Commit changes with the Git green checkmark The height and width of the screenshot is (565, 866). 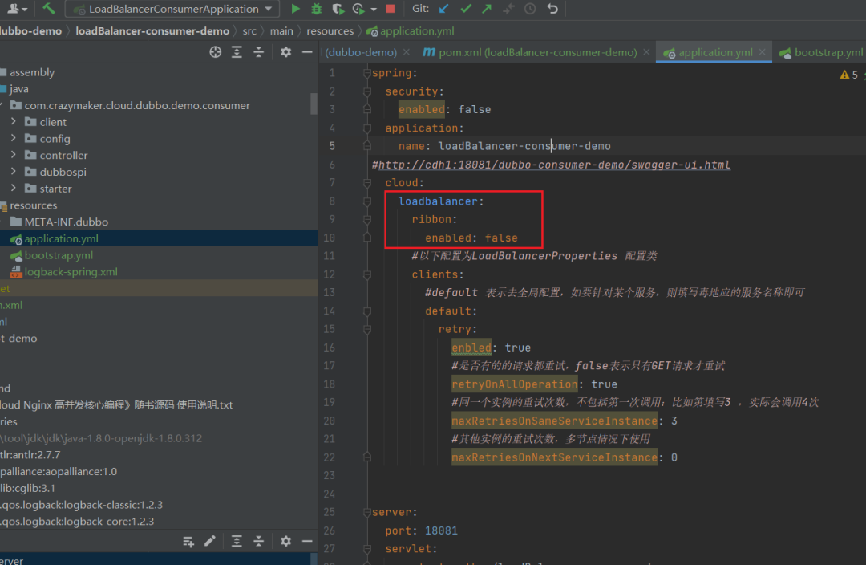pyautogui.click(x=466, y=9)
